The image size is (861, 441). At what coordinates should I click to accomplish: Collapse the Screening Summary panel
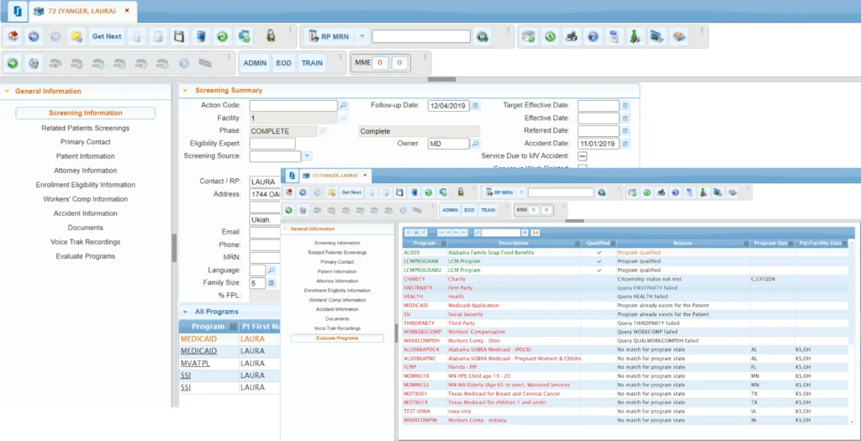click(185, 91)
